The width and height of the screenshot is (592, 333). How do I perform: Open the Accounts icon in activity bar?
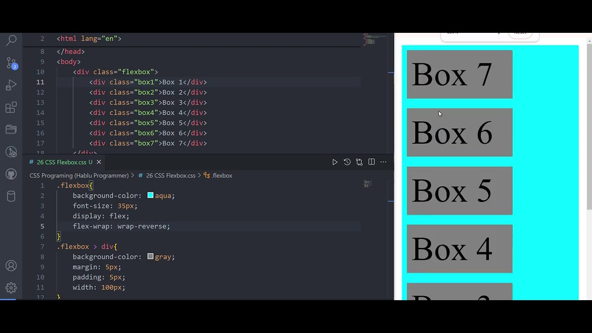11,266
